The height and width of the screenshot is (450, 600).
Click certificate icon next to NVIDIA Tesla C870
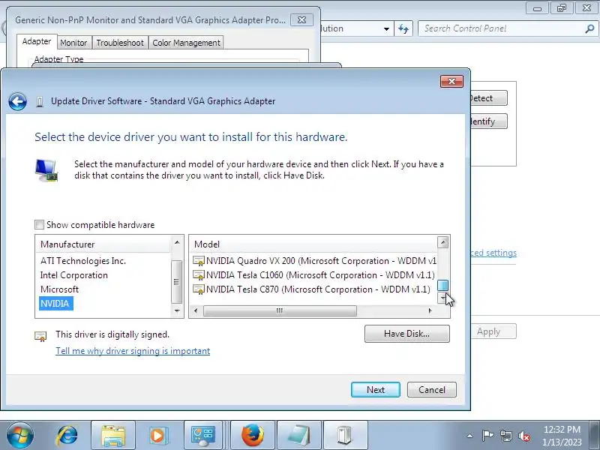(199, 289)
